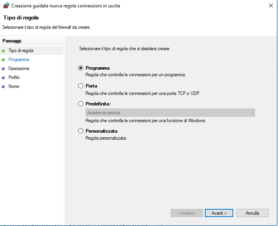The width and height of the screenshot is (278, 226).
Task: Jump to the Profilo step
Action: pyautogui.click(x=14, y=77)
